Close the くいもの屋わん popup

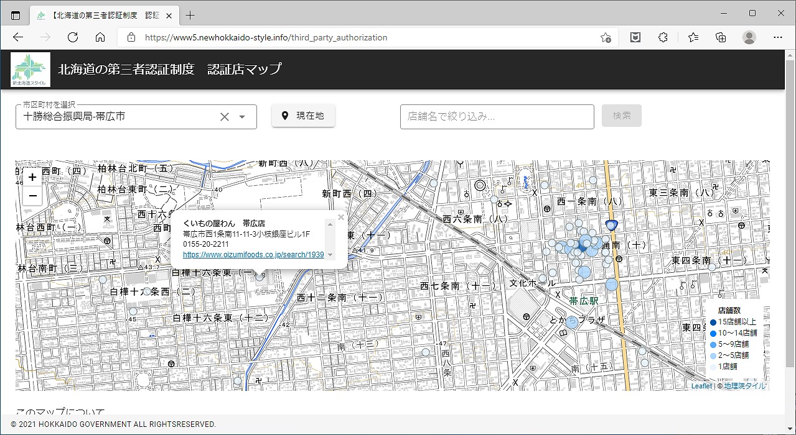340,217
